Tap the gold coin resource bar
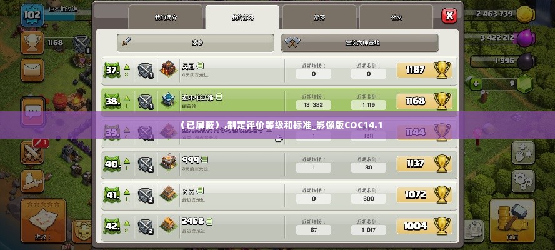 pos(500,14)
